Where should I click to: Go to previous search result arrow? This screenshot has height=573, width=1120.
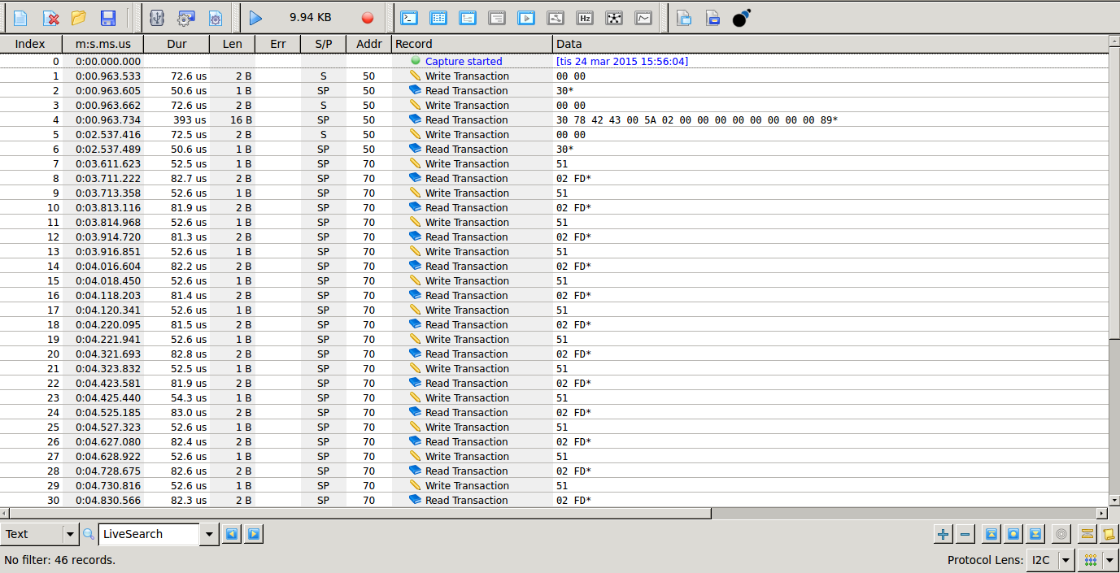click(232, 534)
